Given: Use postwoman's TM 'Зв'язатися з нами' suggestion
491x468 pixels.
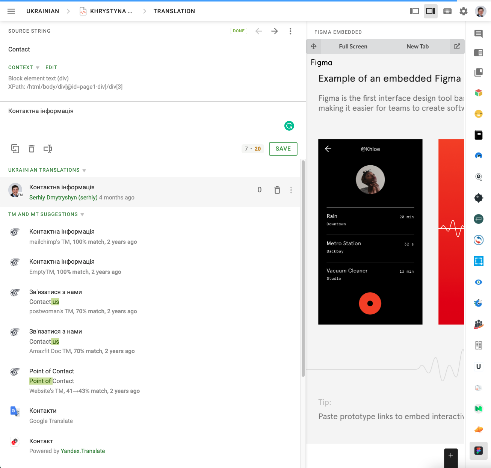Looking at the screenshot, I should [x=150, y=302].
